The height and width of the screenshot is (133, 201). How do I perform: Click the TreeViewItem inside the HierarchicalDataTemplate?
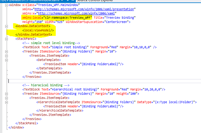tap(83, 106)
